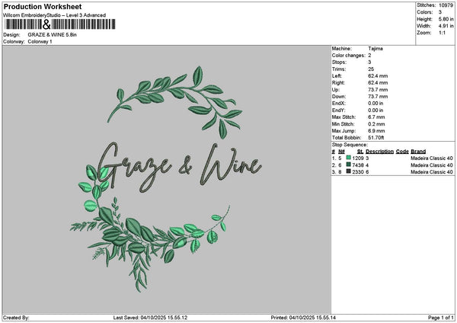Click the 'Production Worksheet' title

click(43, 6)
